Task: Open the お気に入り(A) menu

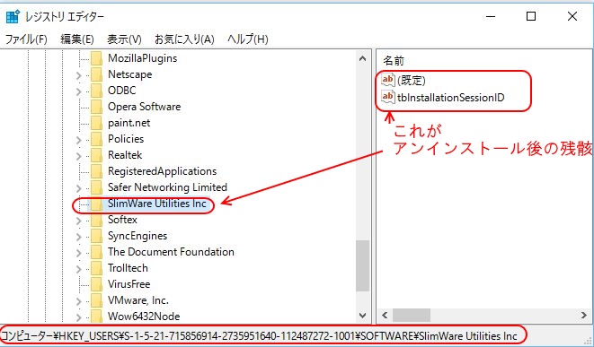Action: [184, 39]
